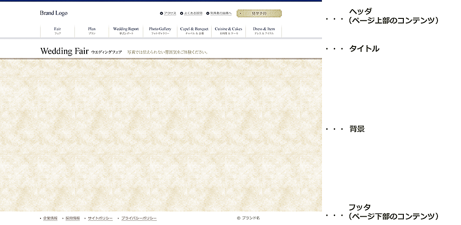
Task: Open the 企業情報 footer link
Action: pos(50,218)
